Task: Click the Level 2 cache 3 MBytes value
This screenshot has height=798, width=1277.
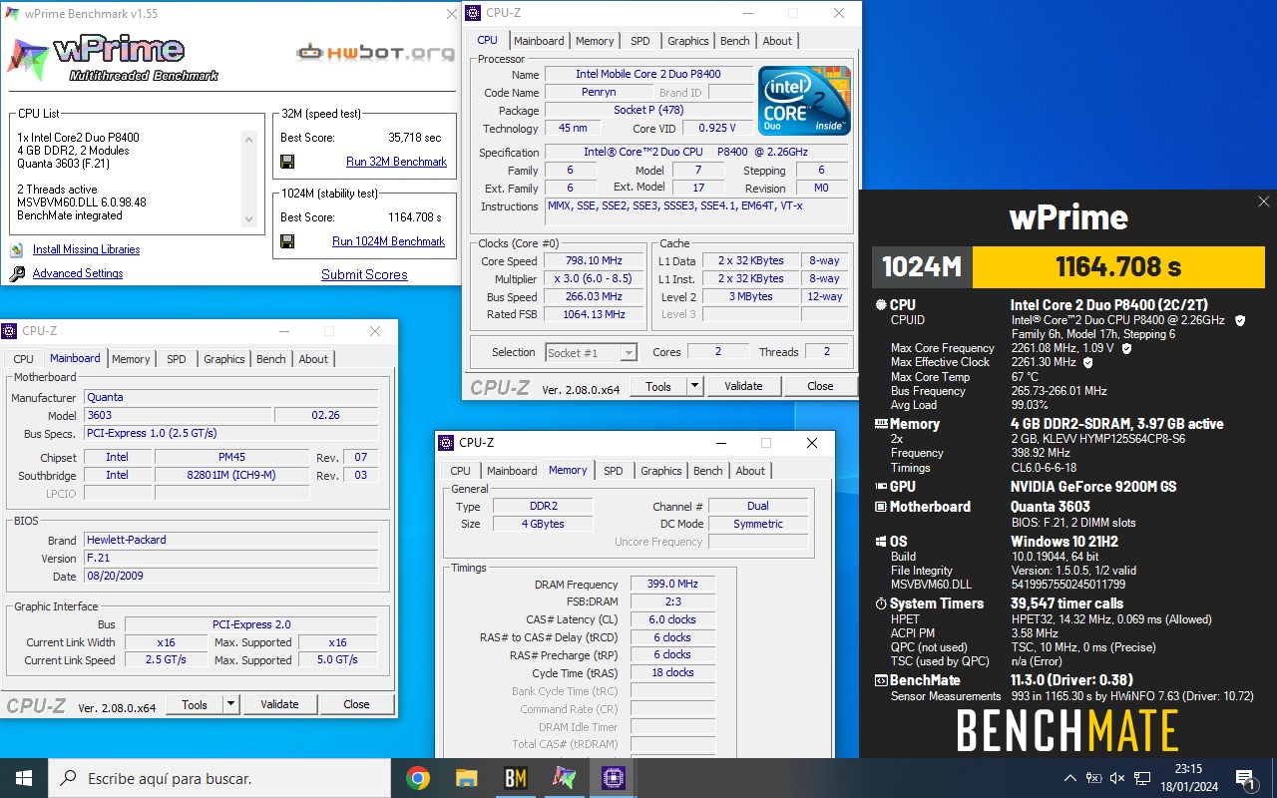Action: pyautogui.click(x=749, y=297)
